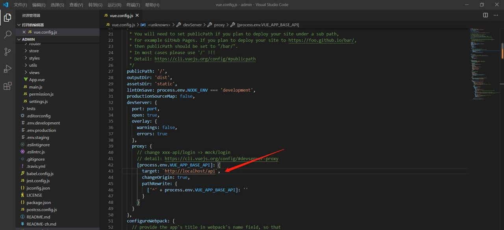Viewport: 504px width, 230px height.
Task: Click the Split Editor icon
Action: tap(485, 15)
